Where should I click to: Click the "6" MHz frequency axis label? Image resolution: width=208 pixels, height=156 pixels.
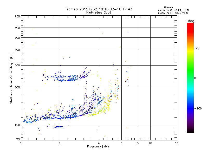coord(121,143)
